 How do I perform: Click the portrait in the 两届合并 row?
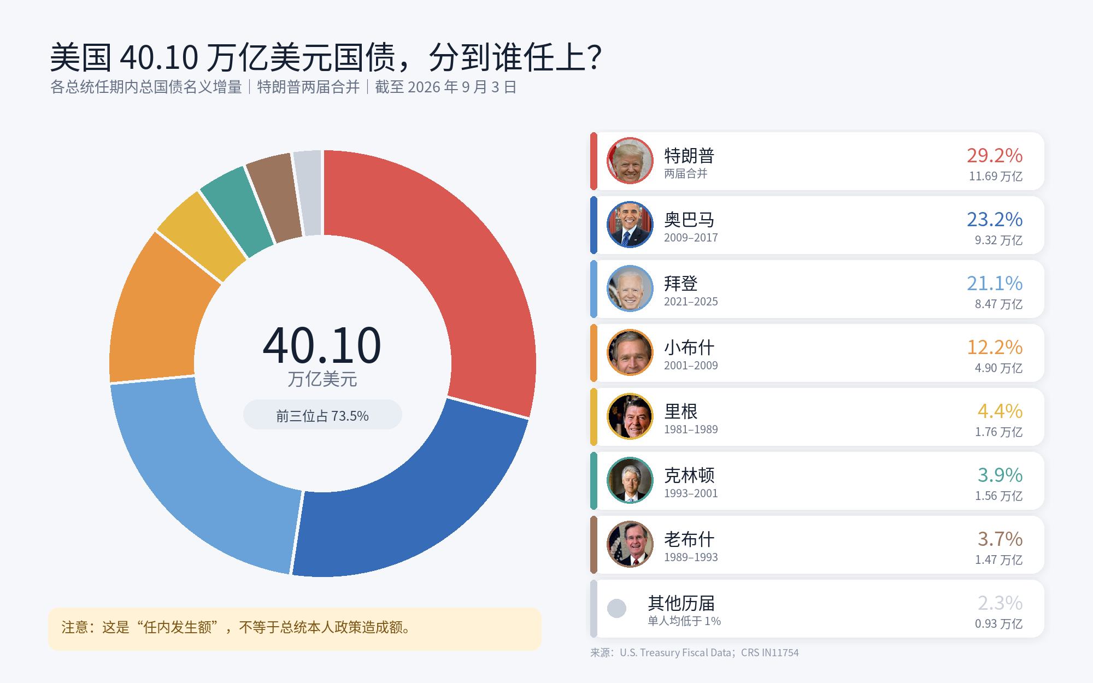[x=630, y=161]
